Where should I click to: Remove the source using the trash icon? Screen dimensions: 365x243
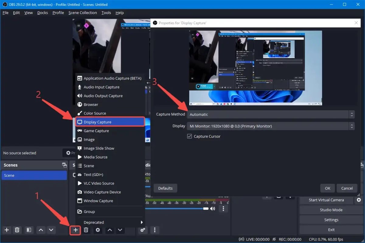[86, 230]
